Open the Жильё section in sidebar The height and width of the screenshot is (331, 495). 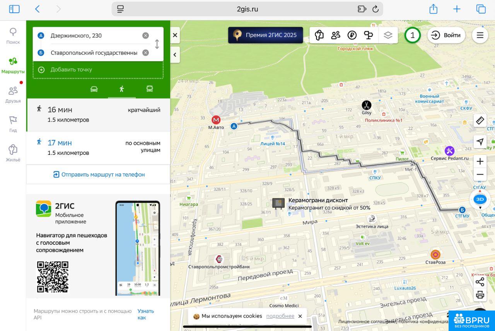tap(13, 153)
